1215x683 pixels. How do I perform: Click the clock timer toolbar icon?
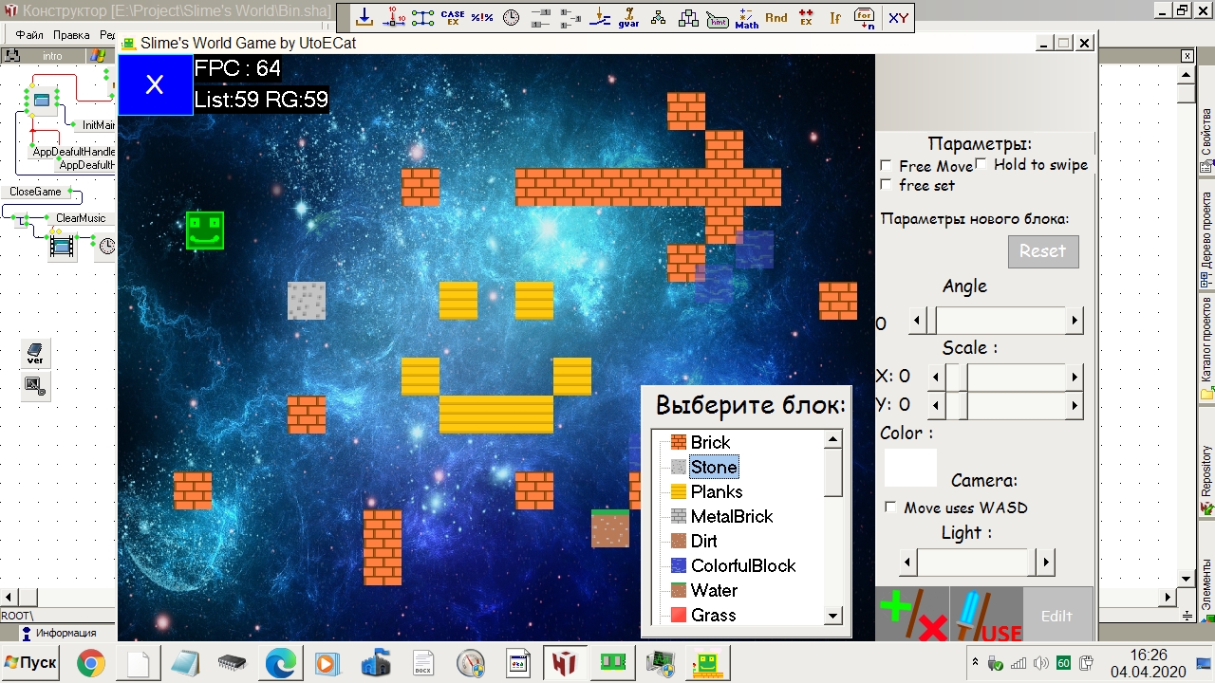pyautogui.click(x=512, y=17)
